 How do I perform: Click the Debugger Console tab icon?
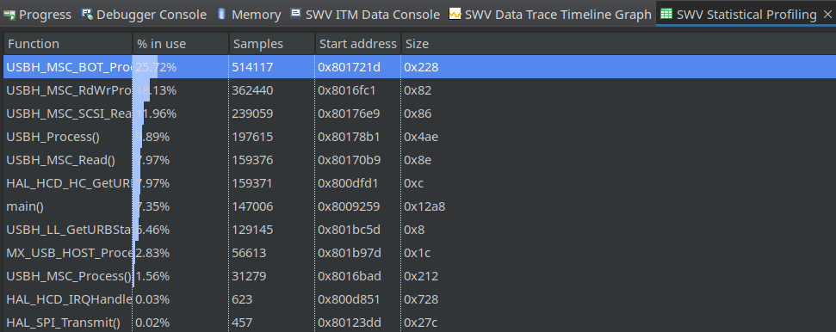88,15
